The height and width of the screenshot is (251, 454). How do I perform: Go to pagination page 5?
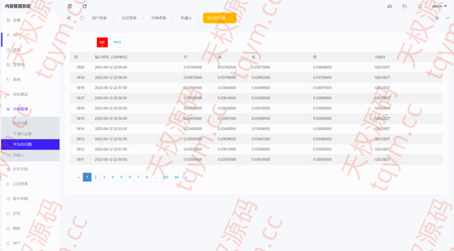pyautogui.click(x=121, y=177)
